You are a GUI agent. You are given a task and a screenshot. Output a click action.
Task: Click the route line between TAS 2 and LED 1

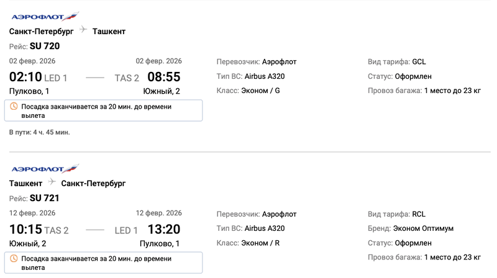click(x=95, y=230)
